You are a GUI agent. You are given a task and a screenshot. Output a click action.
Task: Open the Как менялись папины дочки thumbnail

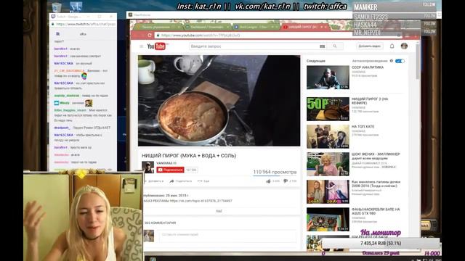click(x=328, y=191)
